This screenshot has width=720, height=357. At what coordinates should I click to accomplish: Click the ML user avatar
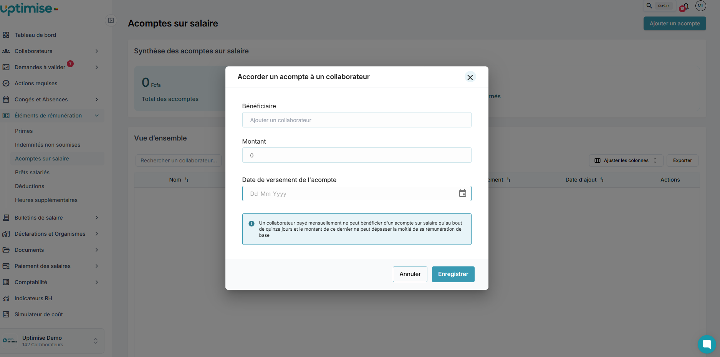click(701, 6)
